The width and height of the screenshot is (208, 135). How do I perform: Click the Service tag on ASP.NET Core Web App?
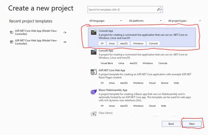pos(165,83)
